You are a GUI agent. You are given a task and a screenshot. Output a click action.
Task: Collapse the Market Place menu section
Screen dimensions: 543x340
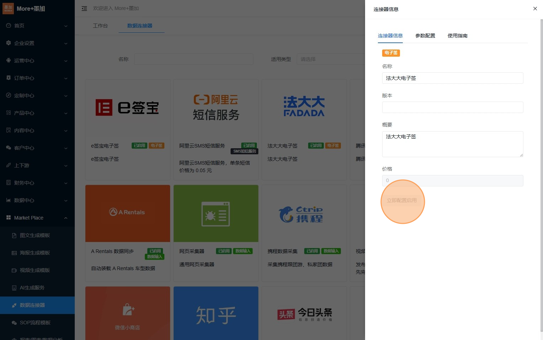tap(66, 218)
